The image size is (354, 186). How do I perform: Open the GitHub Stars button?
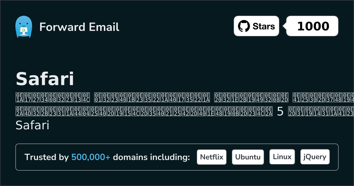(x=256, y=26)
